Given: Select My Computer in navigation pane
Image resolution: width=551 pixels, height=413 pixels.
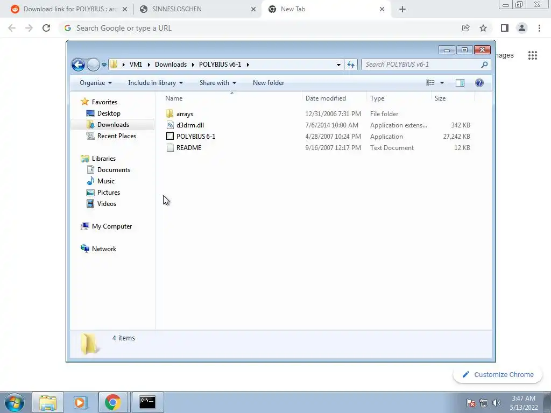Looking at the screenshot, I should [112, 226].
